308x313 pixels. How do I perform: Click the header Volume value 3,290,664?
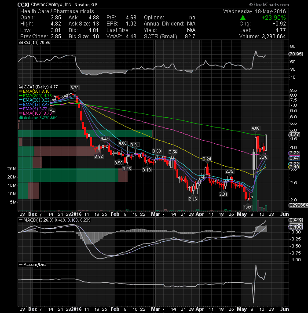click(274, 36)
